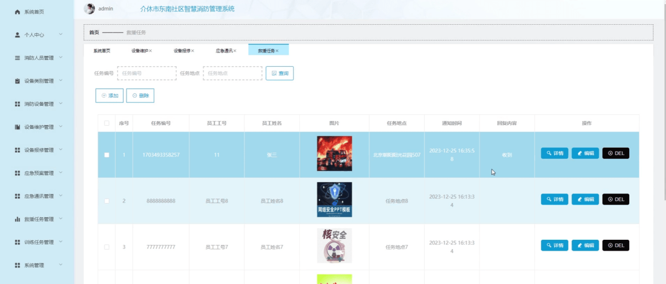
Task: Click the 通知时间 column header
Action: click(x=452, y=123)
